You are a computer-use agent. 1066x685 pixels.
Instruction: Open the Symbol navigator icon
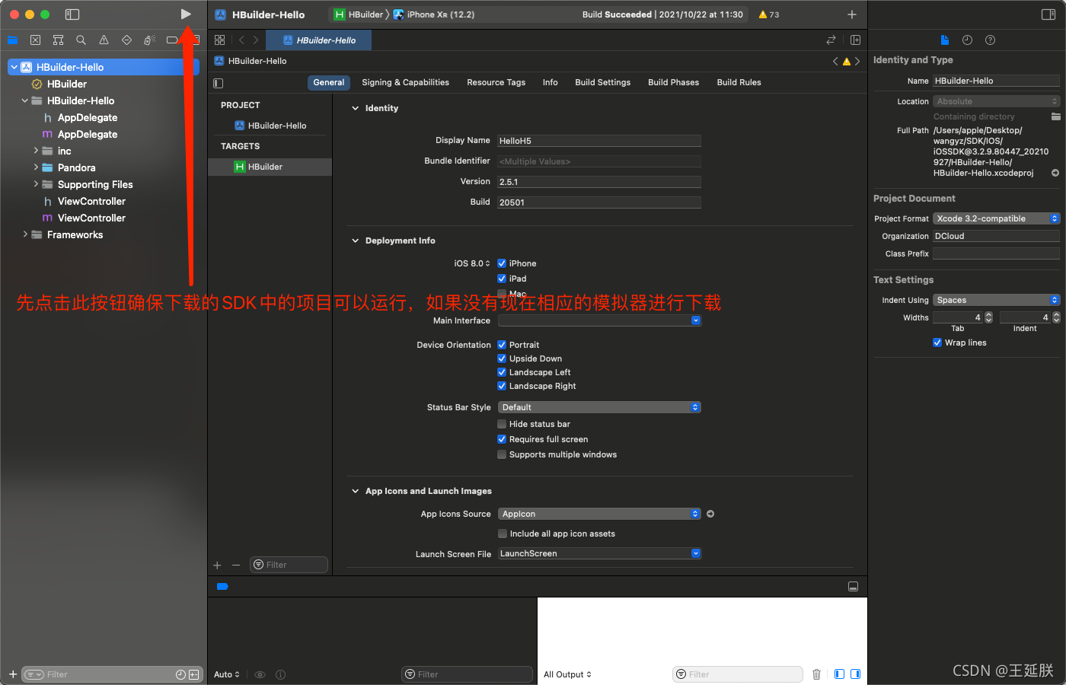tap(58, 40)
